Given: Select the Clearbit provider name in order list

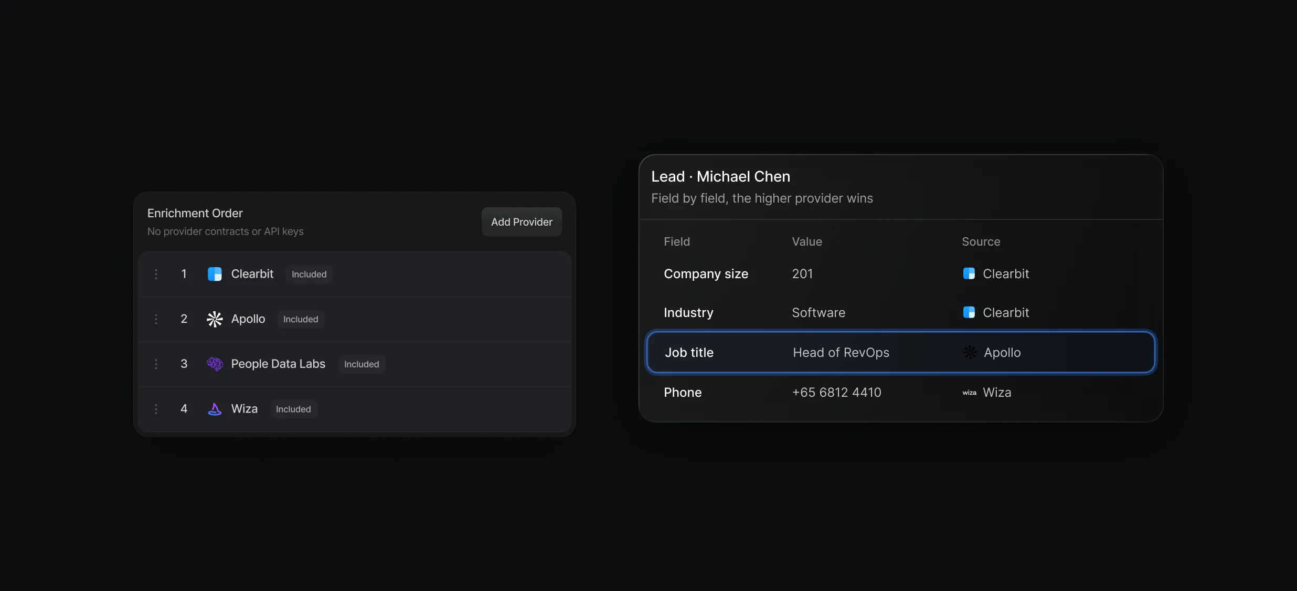Looking at the screenshot, I should 252,274.
